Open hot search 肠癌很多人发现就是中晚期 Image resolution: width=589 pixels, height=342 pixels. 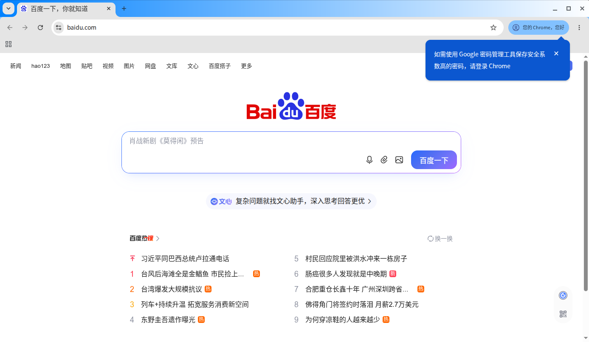click(346, 274)
